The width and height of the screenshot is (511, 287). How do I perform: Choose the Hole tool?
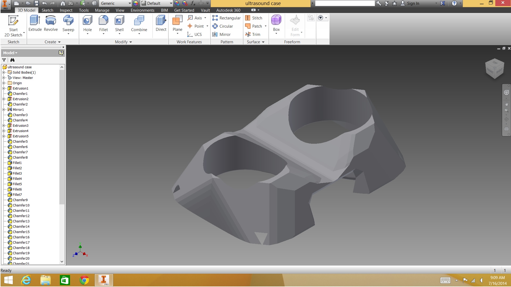click(x=87, y=25)
